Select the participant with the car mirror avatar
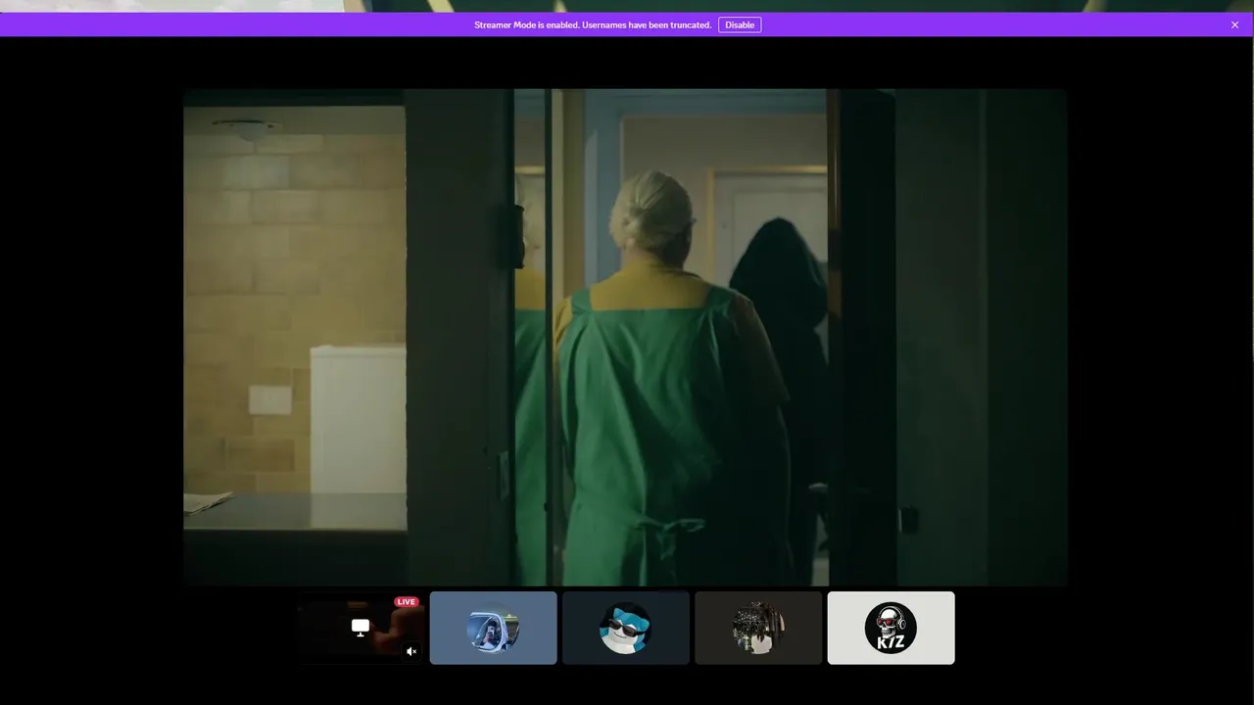Image resolution: width=1254 pixels, height=705 pixels. click(x=493, y=628)
